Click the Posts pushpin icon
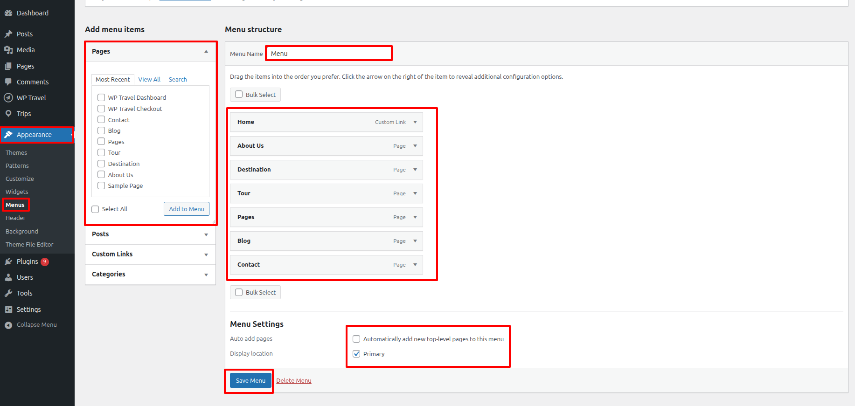This screenshot has height=406, width=855. click(x=8, y=34)
